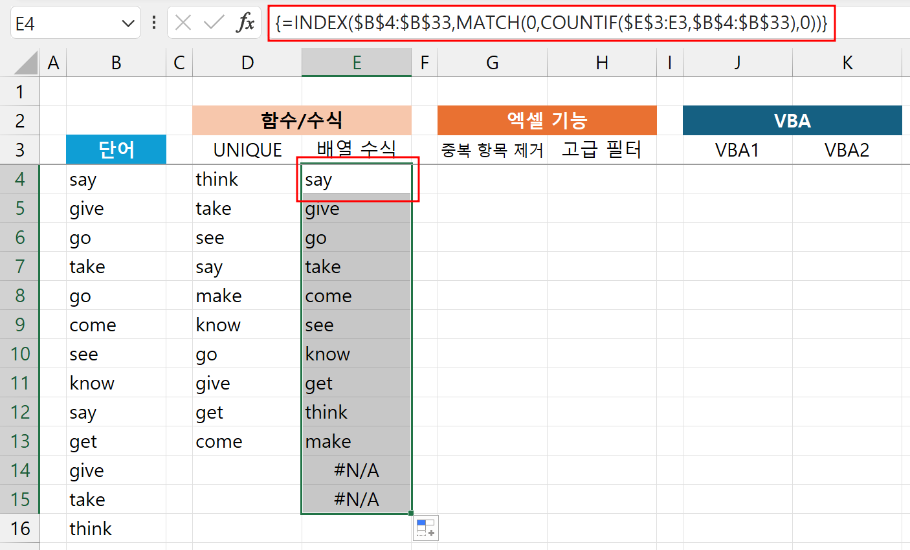This screenshot has width=910, height=550.
Task: Click row 10 header to select the row
Action: click(20, 354)
